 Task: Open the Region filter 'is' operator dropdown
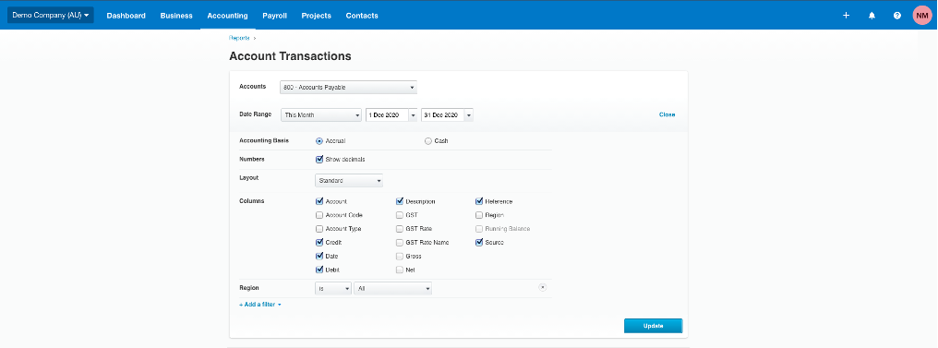coord(333,289)
